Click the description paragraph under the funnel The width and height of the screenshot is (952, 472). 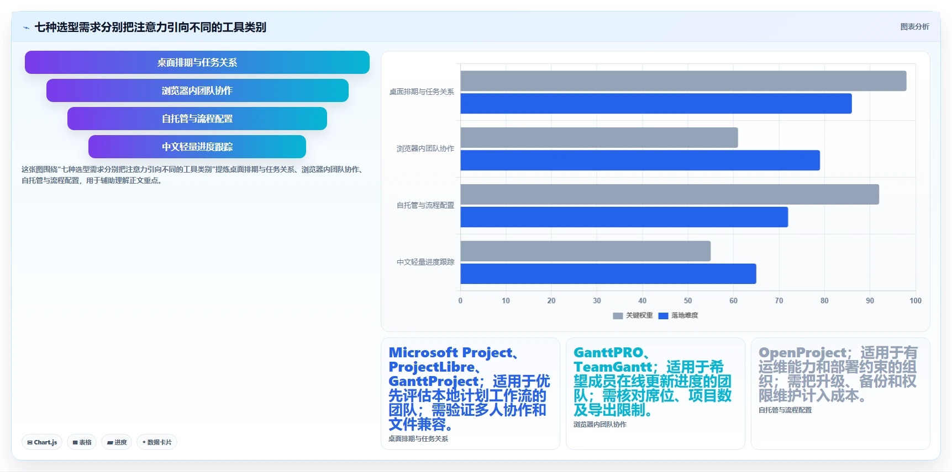[193, 175]
